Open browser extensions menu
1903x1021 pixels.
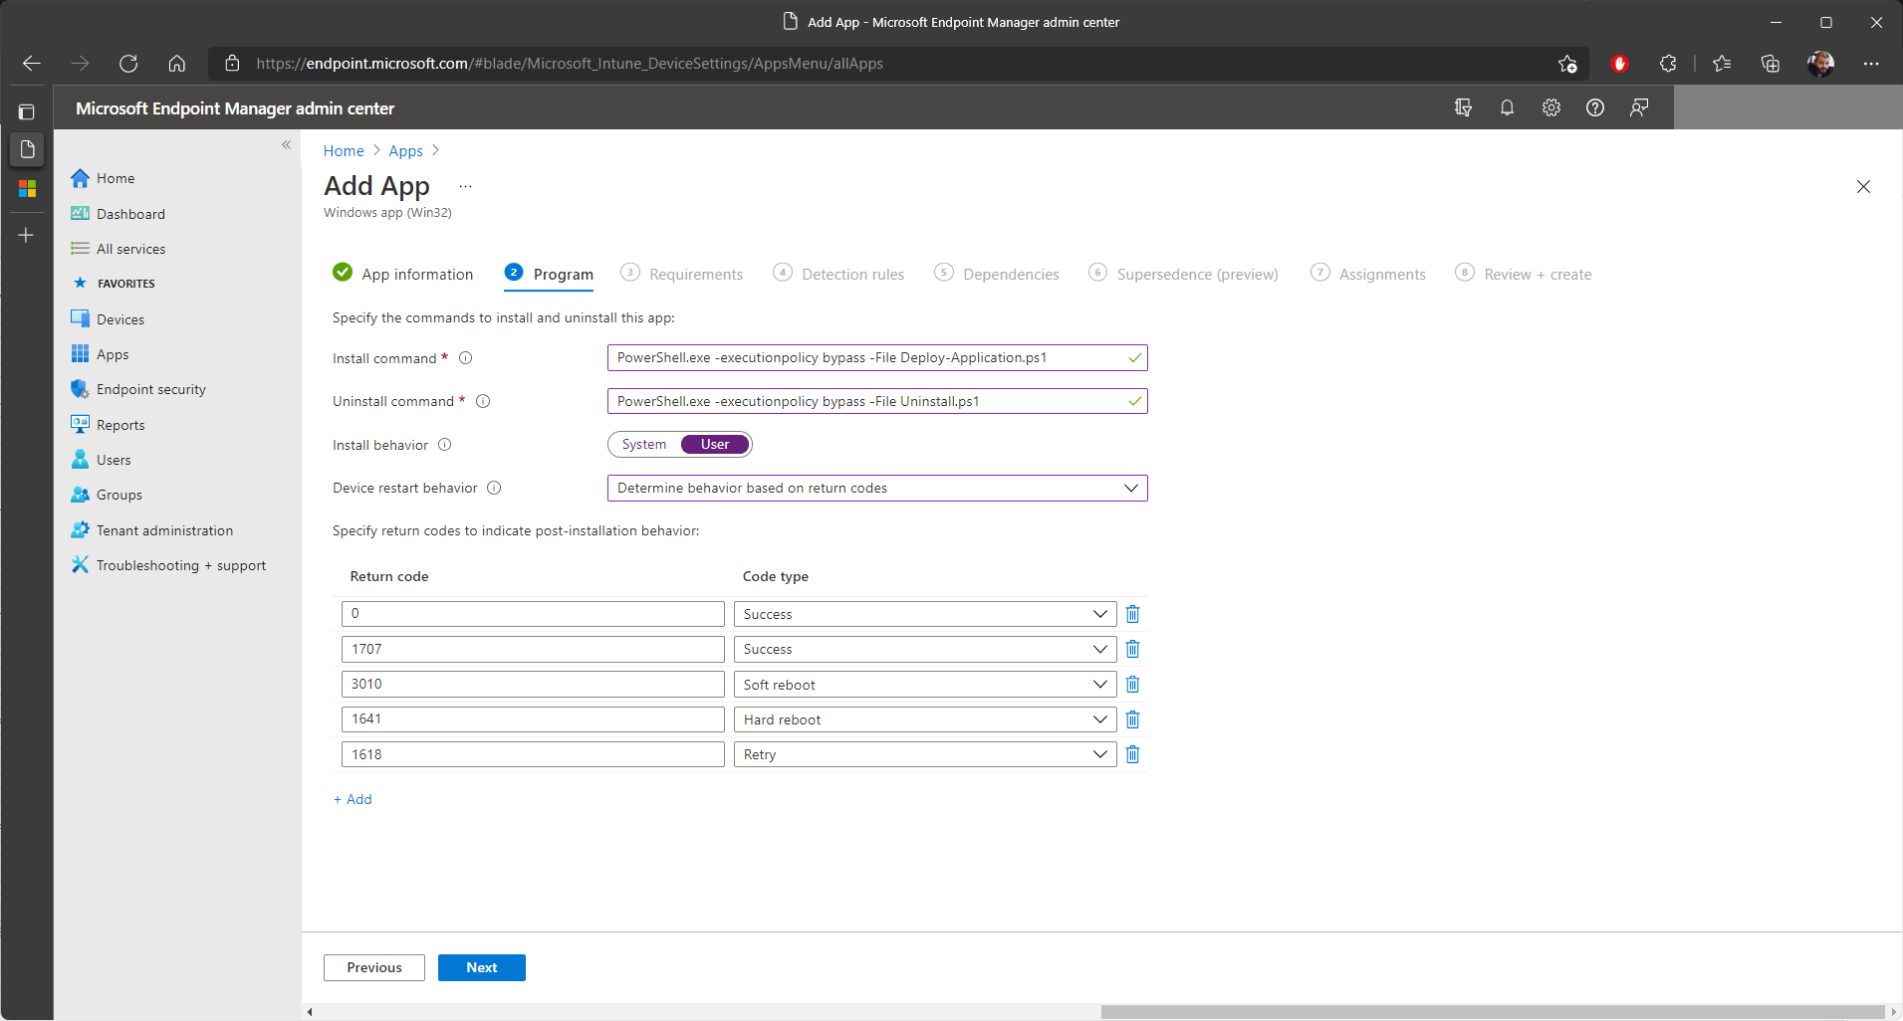pyautogui.click(x=1668, y=64)
